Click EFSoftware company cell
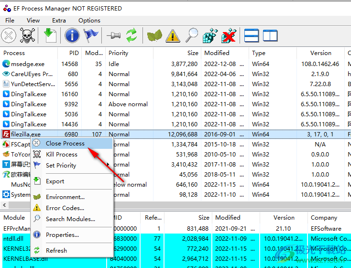 click(x=326, y=229)
